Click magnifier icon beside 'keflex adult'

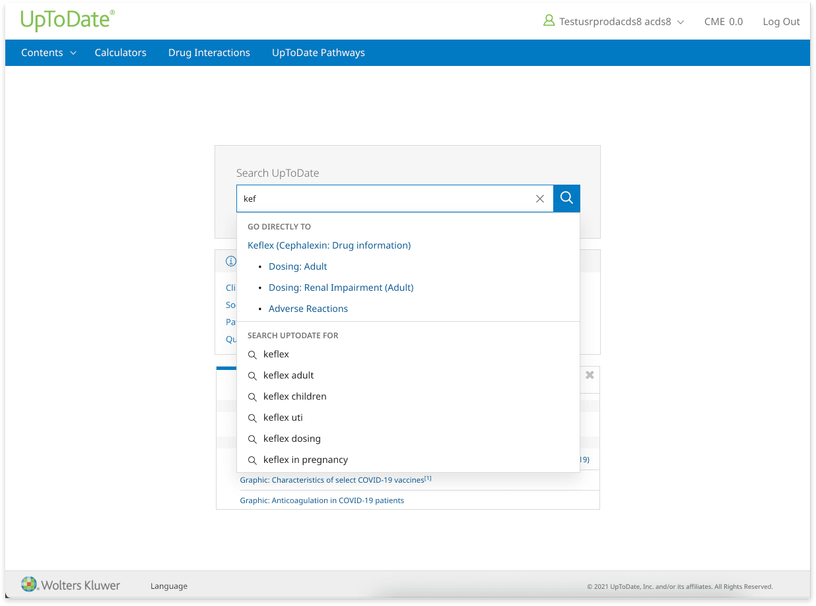(x=252, y=376)
